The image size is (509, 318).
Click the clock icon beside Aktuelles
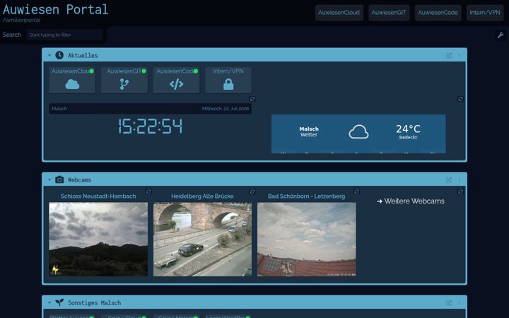click(59, 55)
